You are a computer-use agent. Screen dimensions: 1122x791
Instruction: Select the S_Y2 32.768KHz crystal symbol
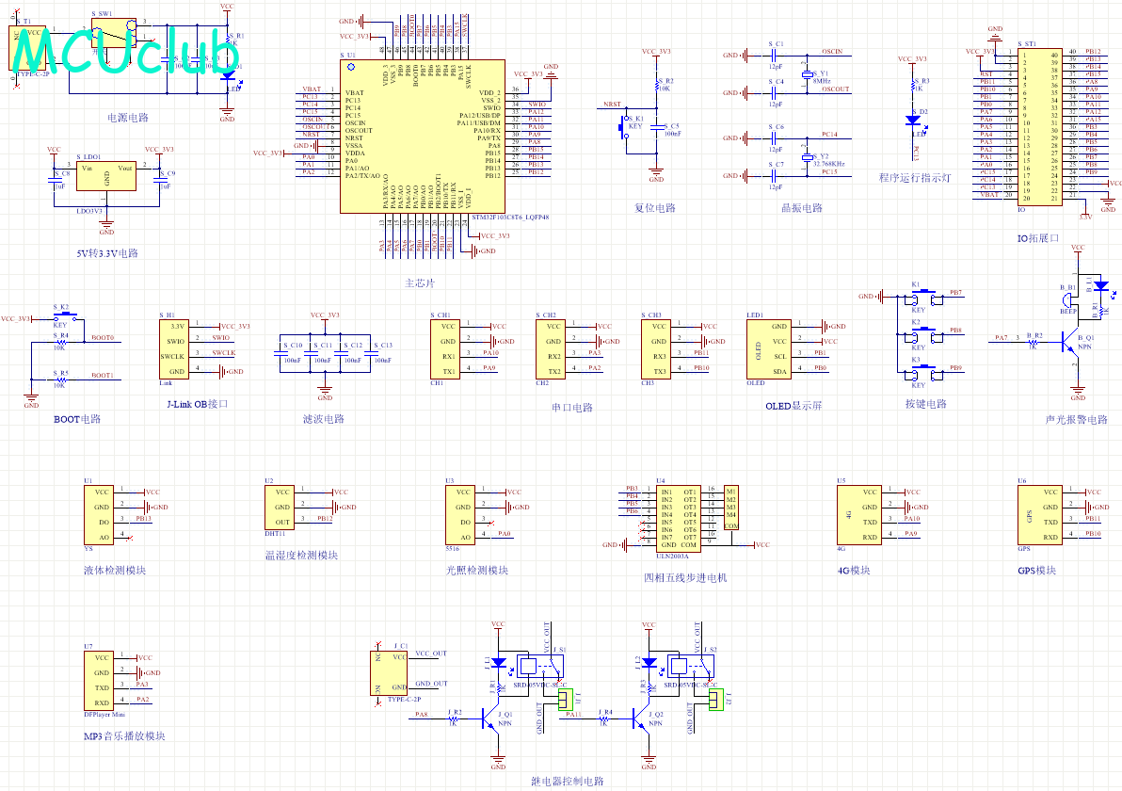(807, 156)
